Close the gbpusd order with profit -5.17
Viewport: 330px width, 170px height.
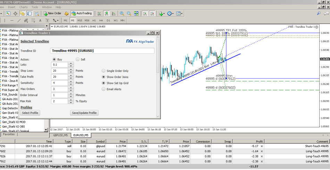tap(262, 146)
